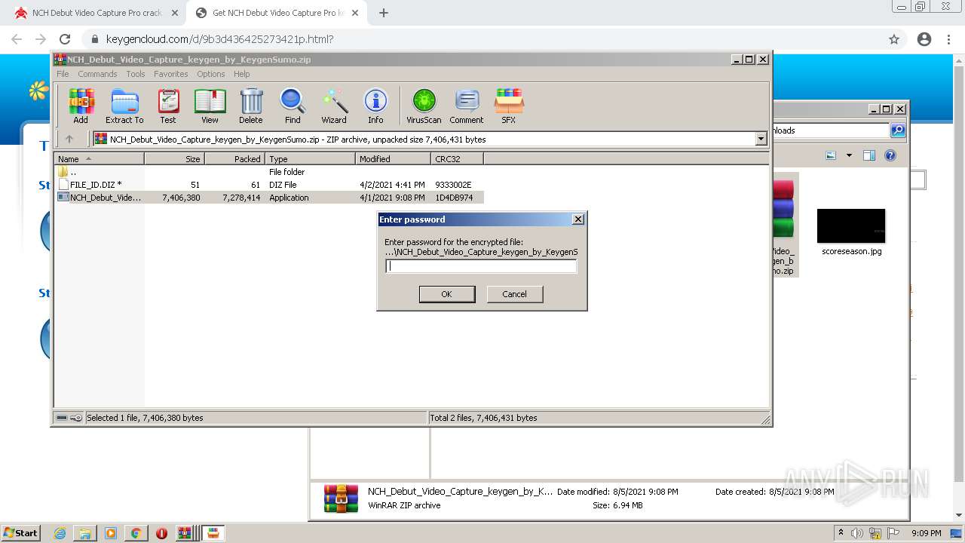Image resolution: width=965 pixels, height=543 pixels.
Task: Bookmark page with Chrome star icon
Action: pos(894,39)
